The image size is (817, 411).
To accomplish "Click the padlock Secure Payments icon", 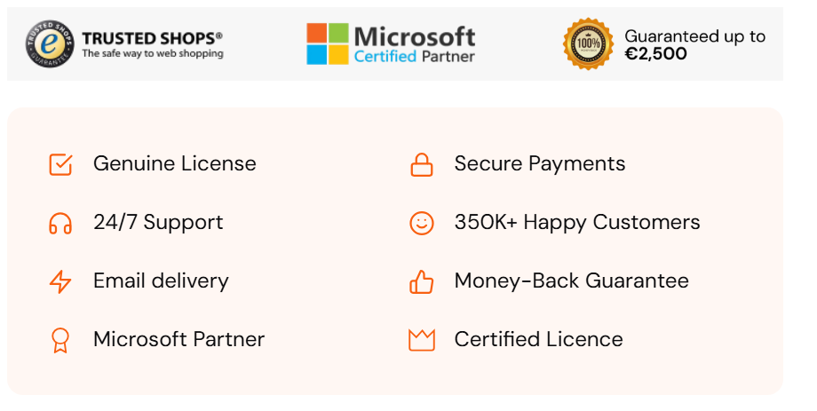I will 421,164.
